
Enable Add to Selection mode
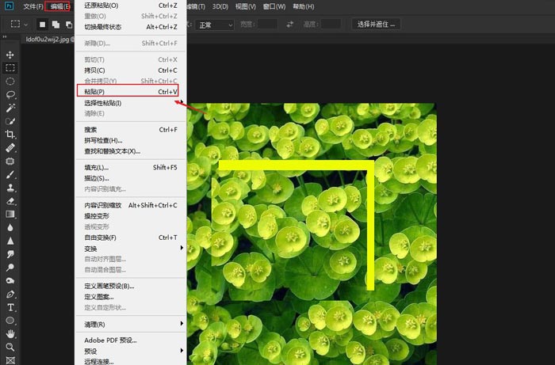click(55, 25)
